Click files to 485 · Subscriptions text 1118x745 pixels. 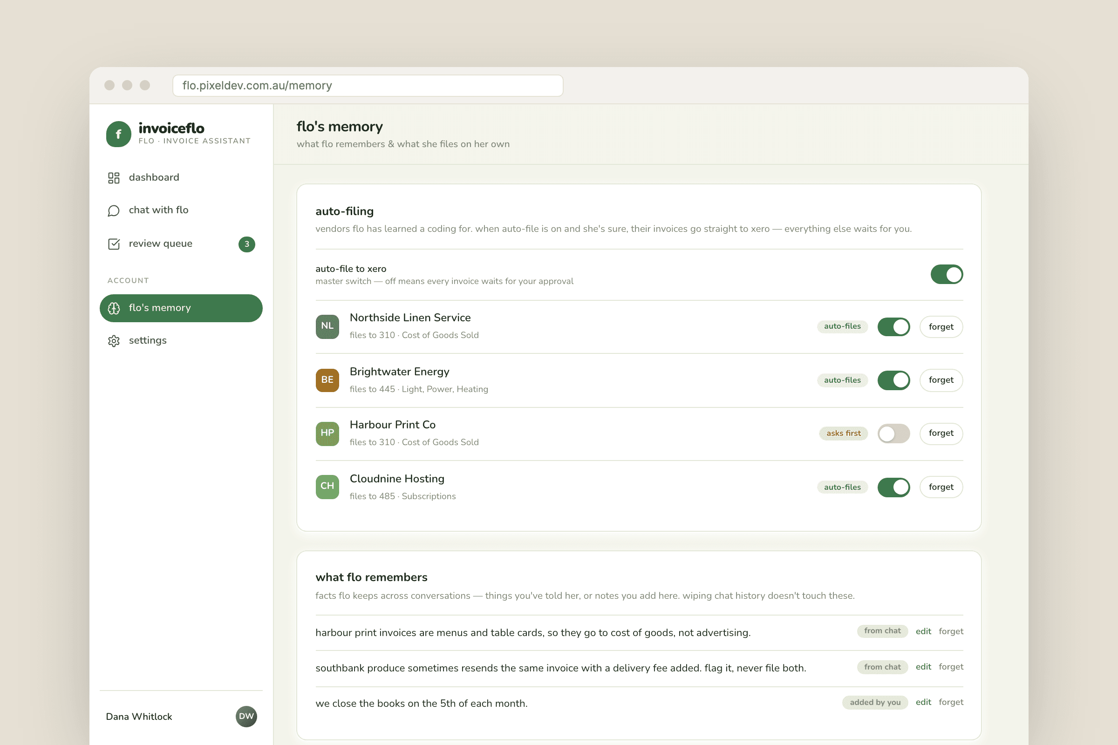(402, 496)
